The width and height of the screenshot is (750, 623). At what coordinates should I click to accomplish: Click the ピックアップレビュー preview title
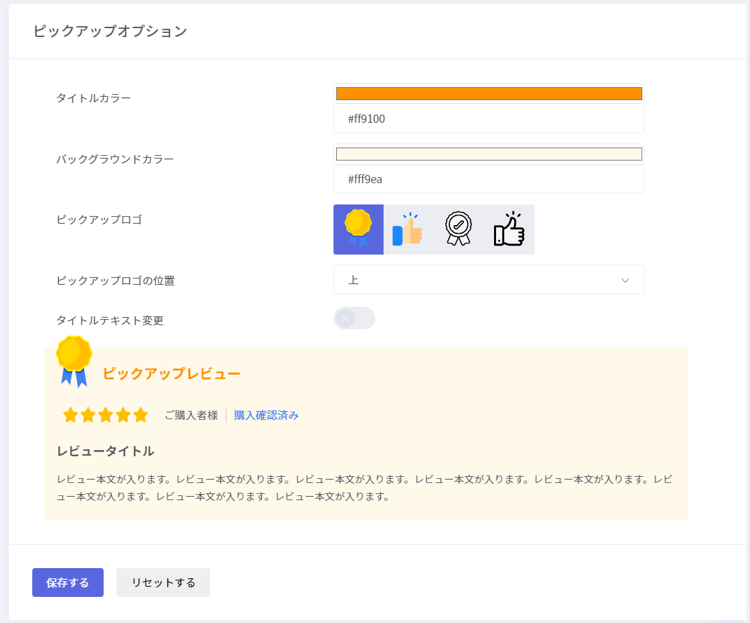click(x=172, y=374)
